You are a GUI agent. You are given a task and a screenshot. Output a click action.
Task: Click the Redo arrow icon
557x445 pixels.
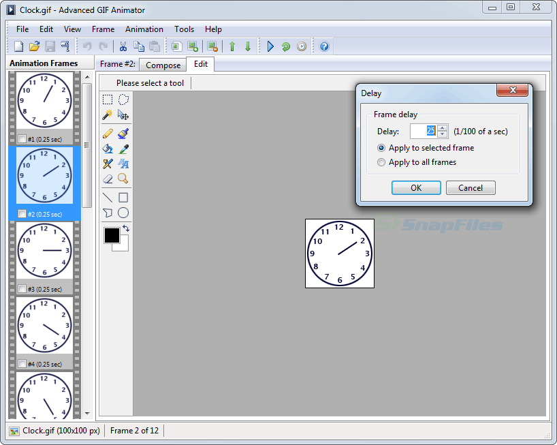[103, 46]
